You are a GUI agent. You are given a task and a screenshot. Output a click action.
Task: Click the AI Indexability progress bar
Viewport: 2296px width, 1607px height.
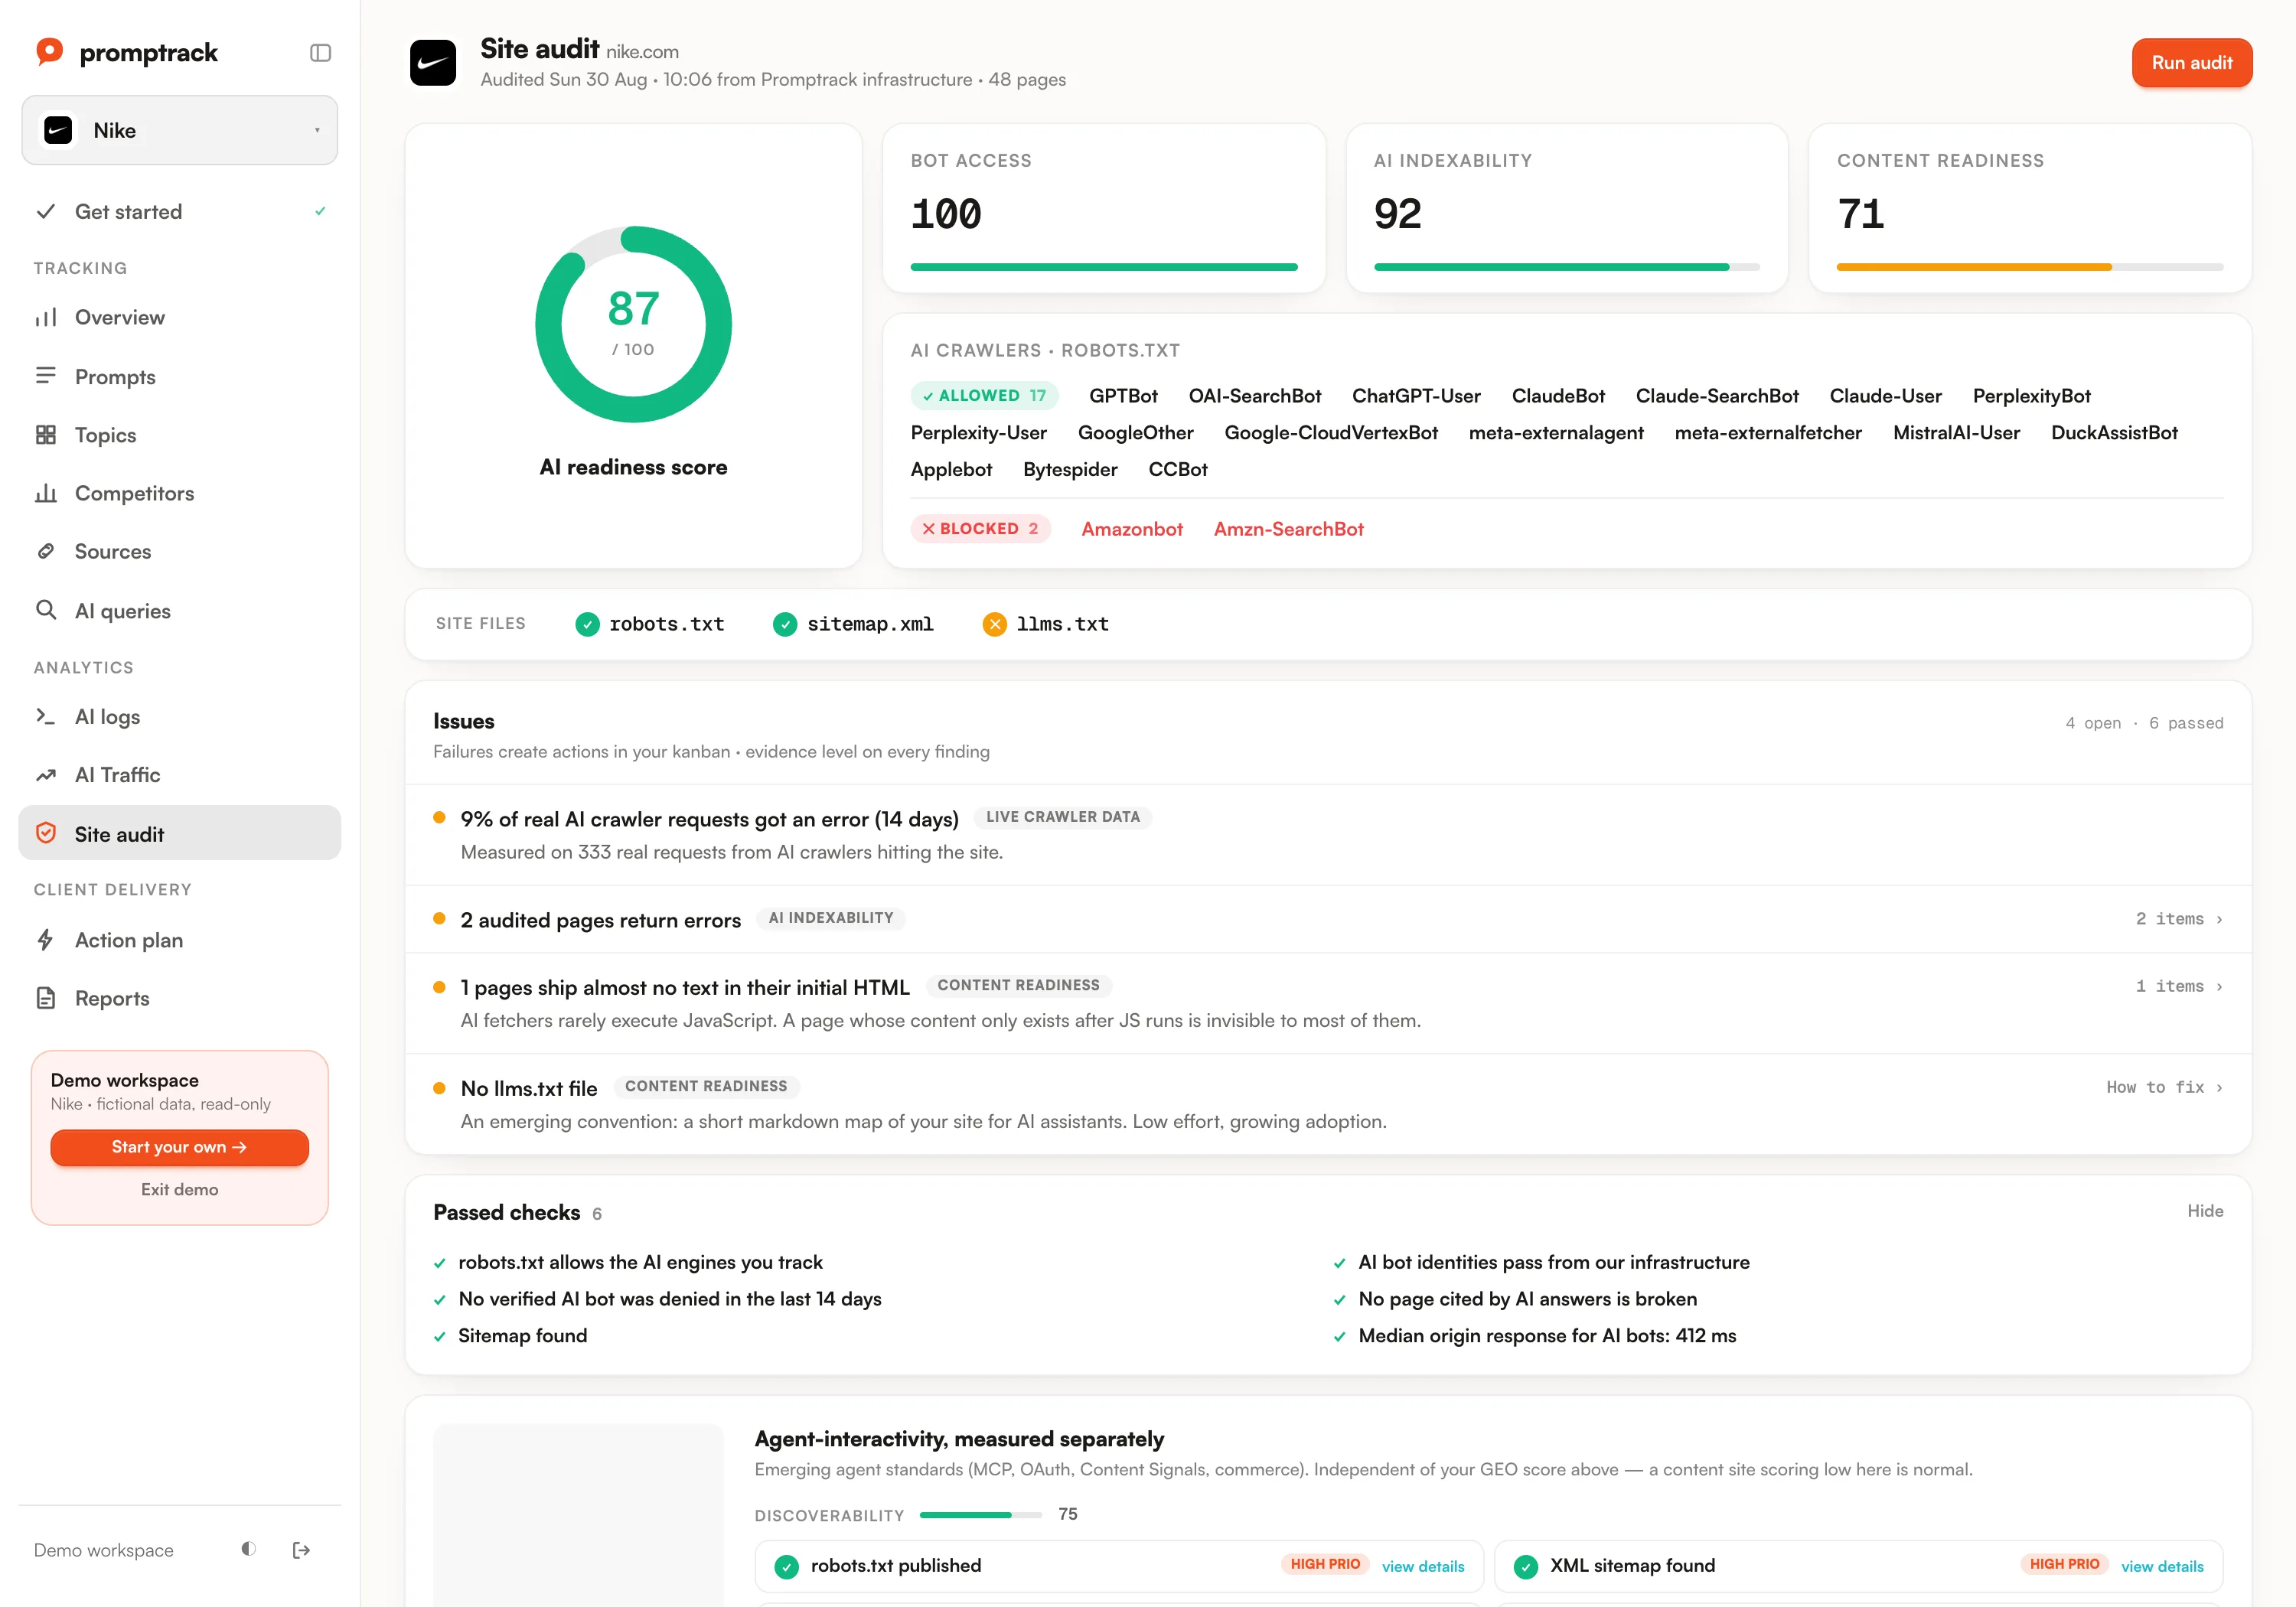pyautogui.click(x=1566, y=267)
